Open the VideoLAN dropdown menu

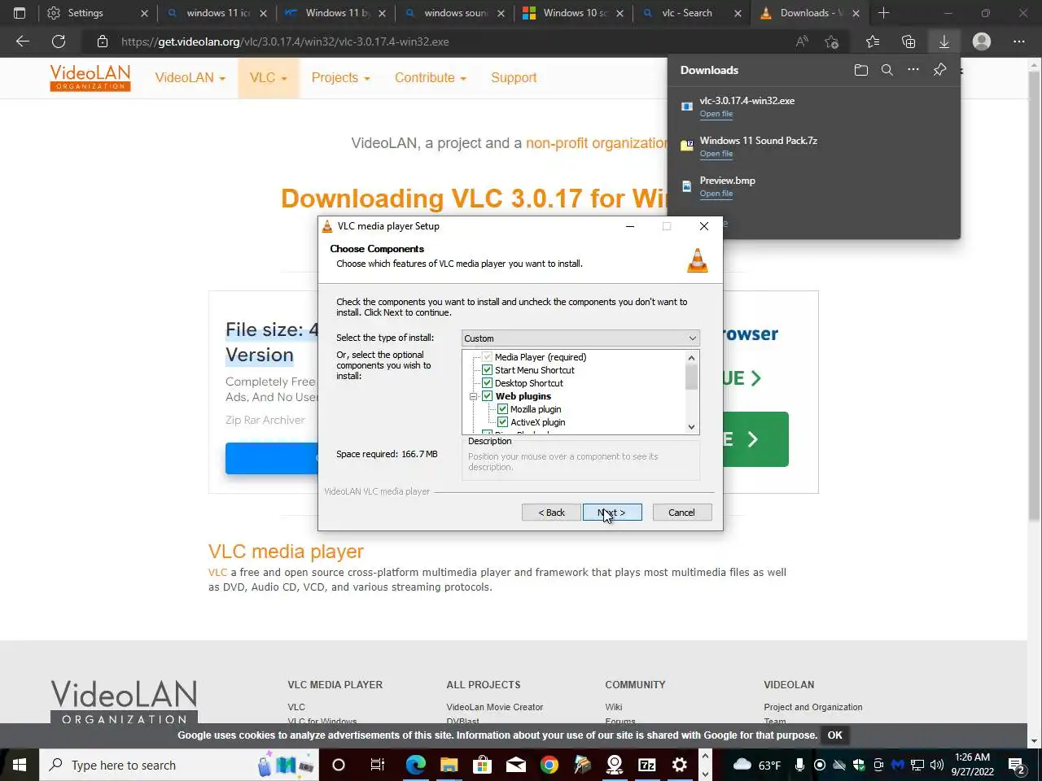click(190, 78)
